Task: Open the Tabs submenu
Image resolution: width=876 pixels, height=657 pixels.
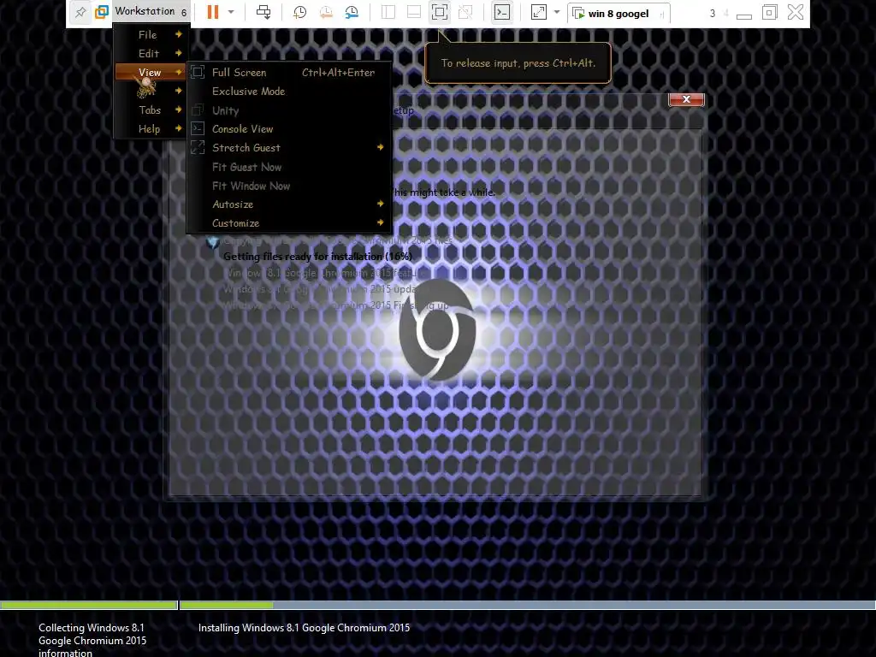Action: click(150, 110)
